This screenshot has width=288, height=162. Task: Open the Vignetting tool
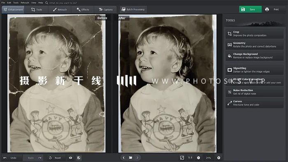pos(255,70)
